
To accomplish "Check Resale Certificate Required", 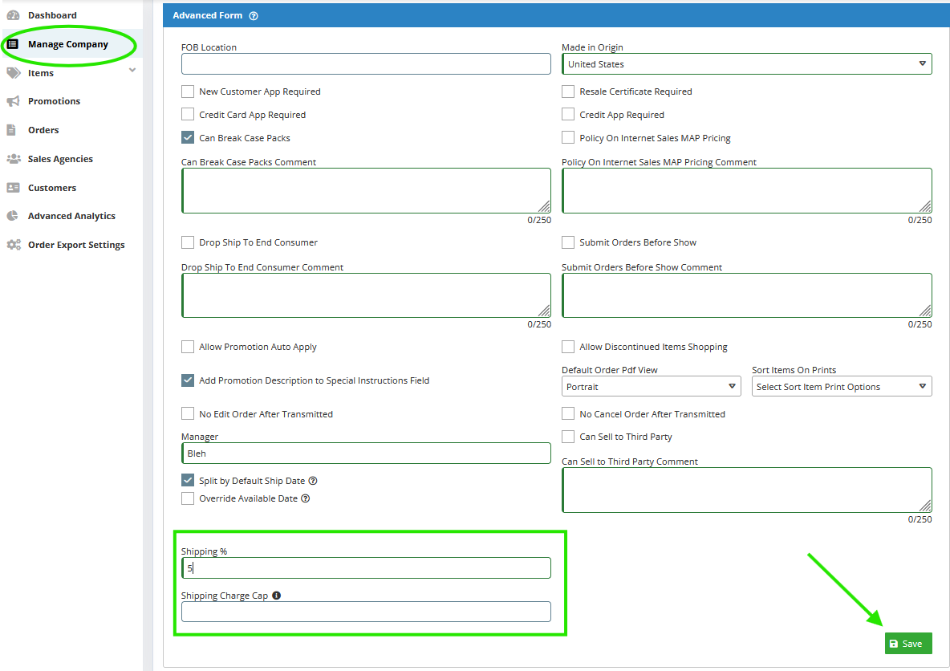I will coord(568,91).
